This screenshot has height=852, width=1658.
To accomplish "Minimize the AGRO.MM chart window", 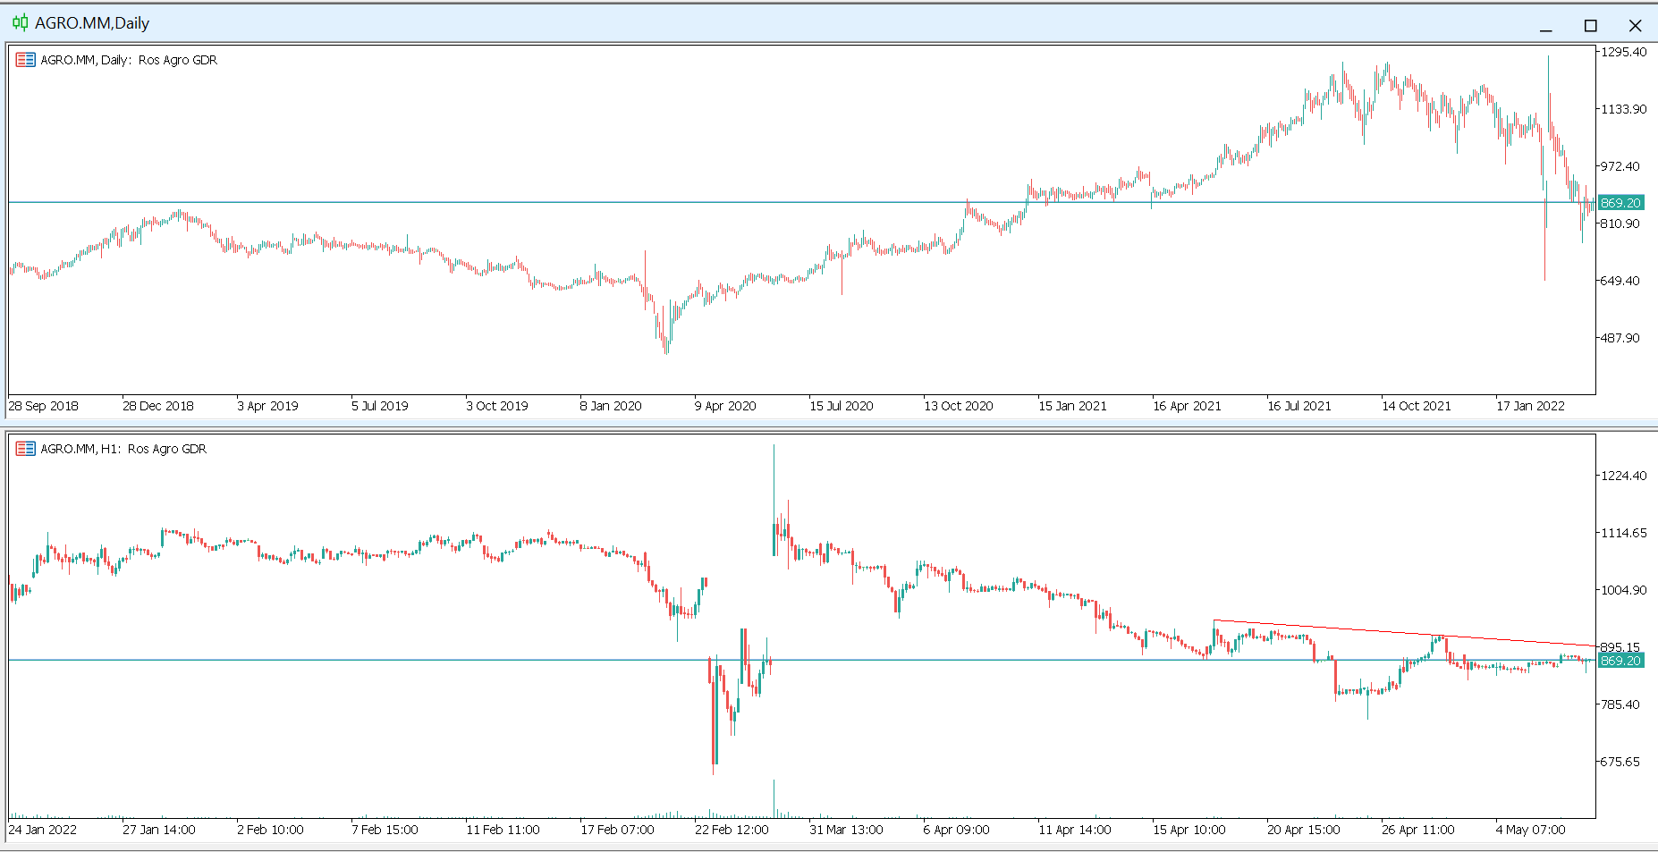I will (x=1545, y=26).
